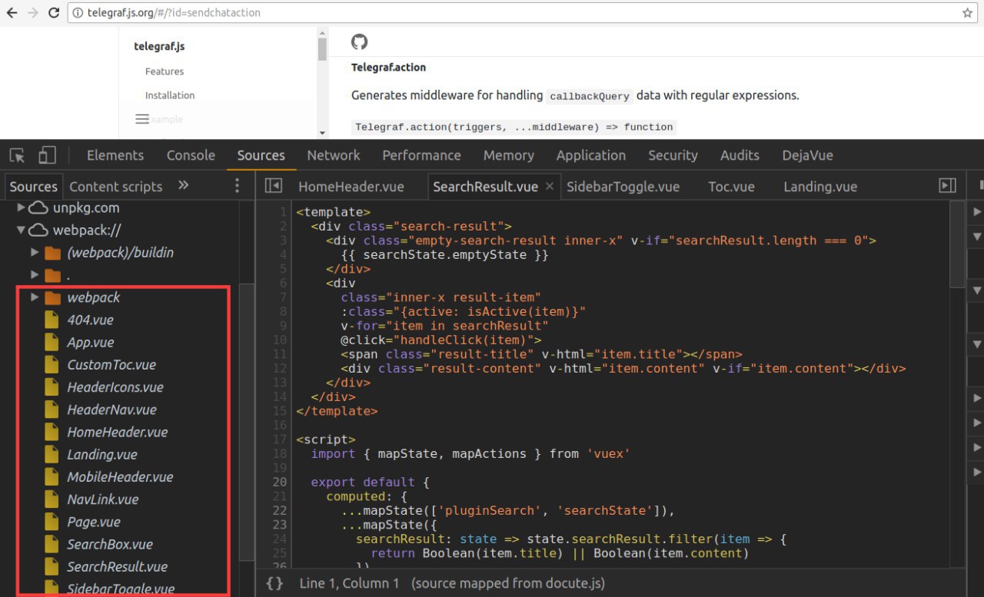Click the site info icon in address bar
This screenshot has width=984, height=597.
(x=77, y=12)
